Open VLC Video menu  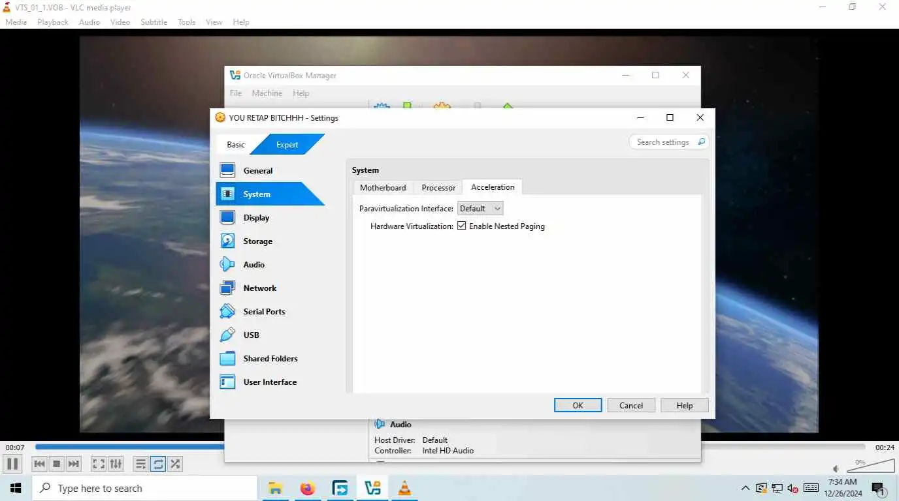point(120,22)
